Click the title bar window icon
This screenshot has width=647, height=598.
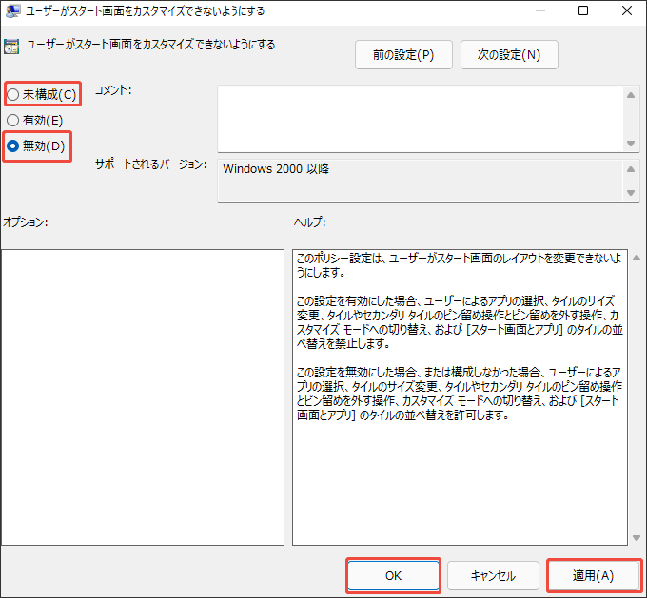click(13, 10)
